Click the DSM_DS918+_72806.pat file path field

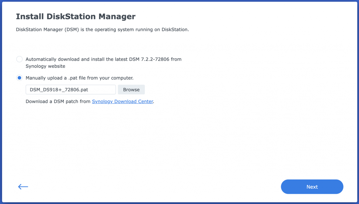click(70, 90)
